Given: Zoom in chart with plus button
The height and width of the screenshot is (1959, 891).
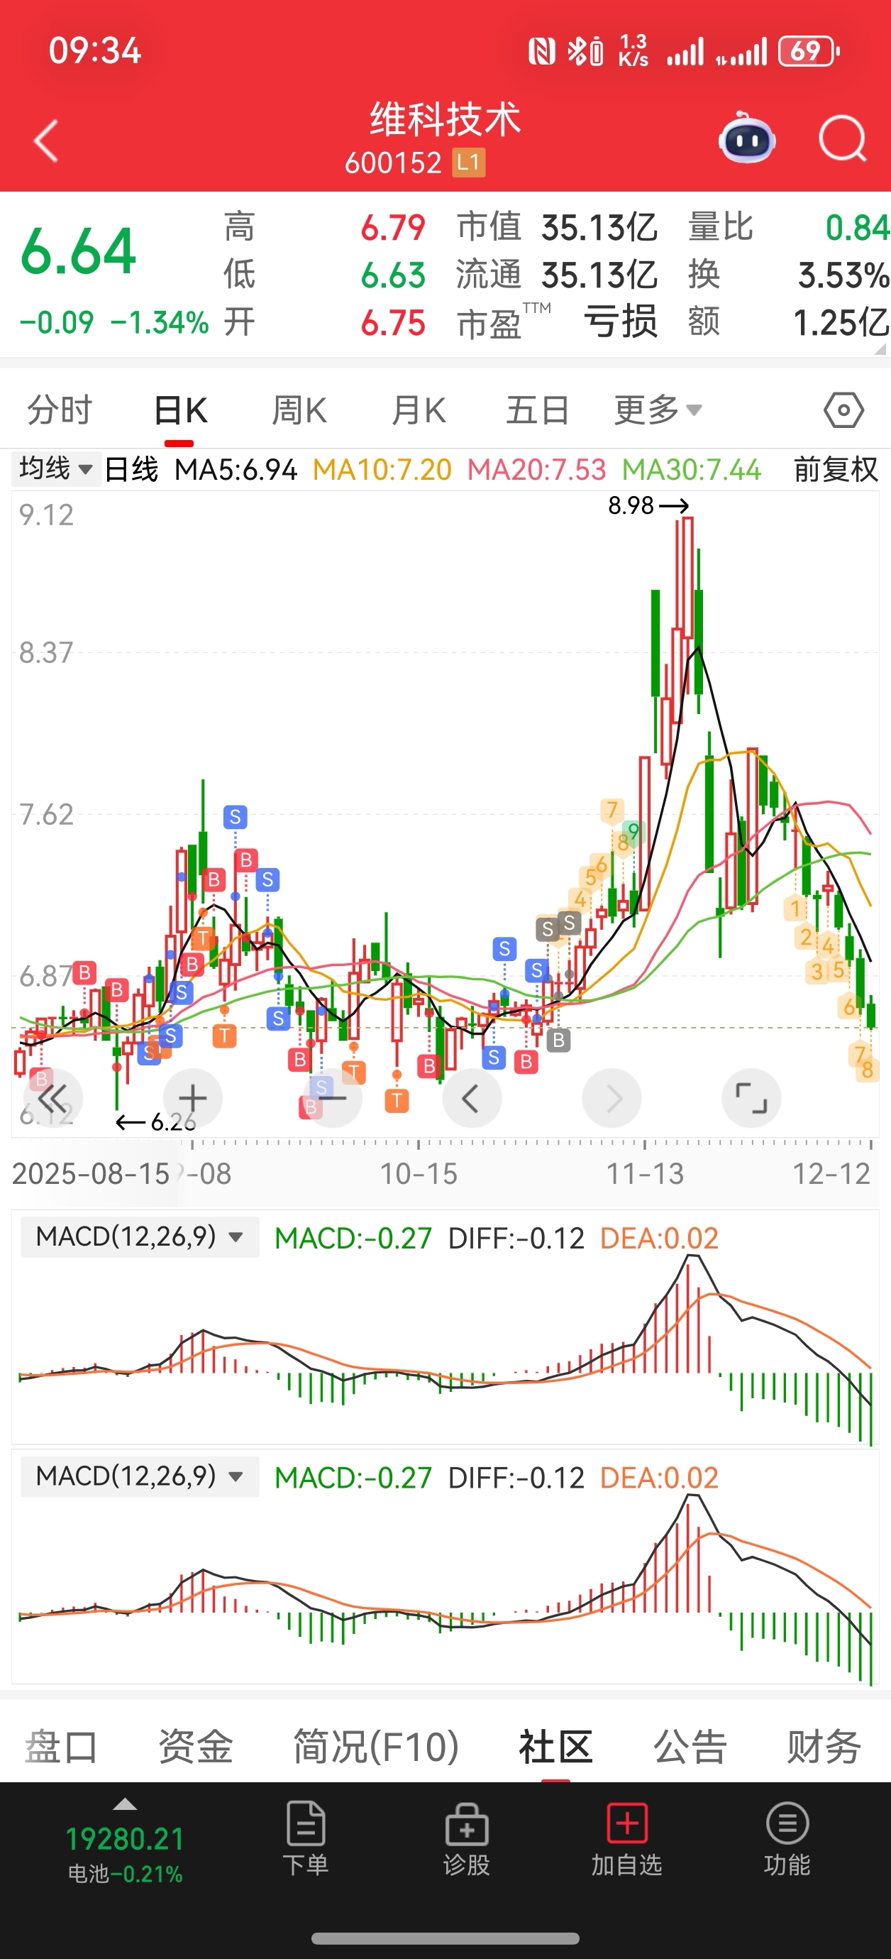Looking at the screenshot, I should coord(192,1098).
